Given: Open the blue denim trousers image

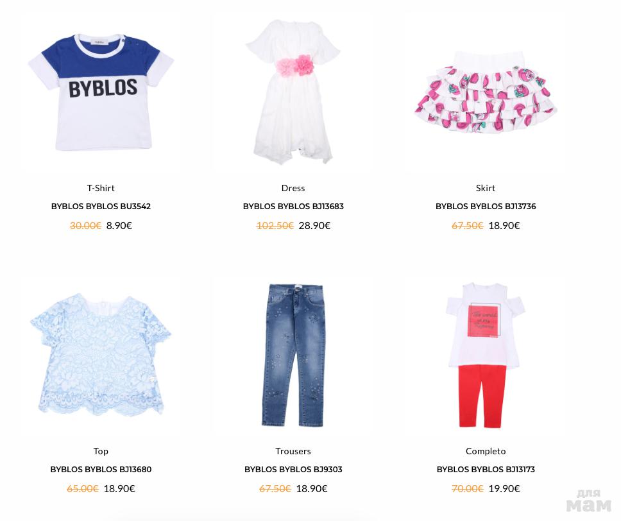Looking at the screenshot, I should (293, 355).
